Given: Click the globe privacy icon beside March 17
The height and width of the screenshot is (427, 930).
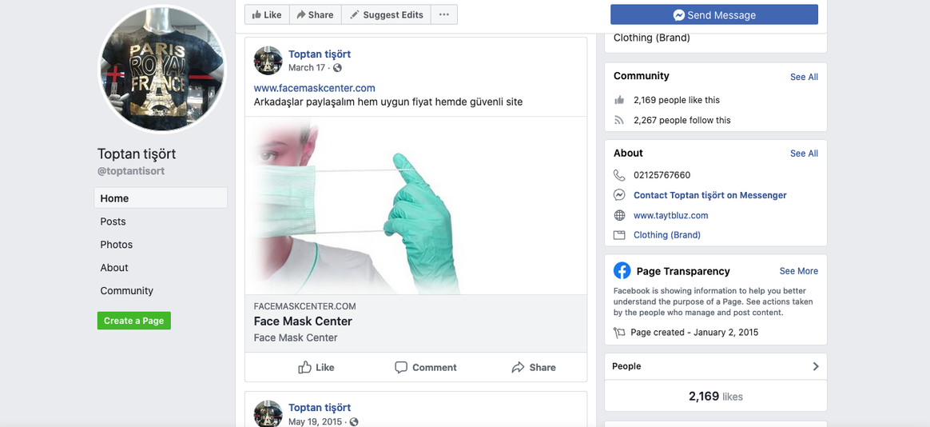Looking at the screenshot, I should [x=337, y=68].
